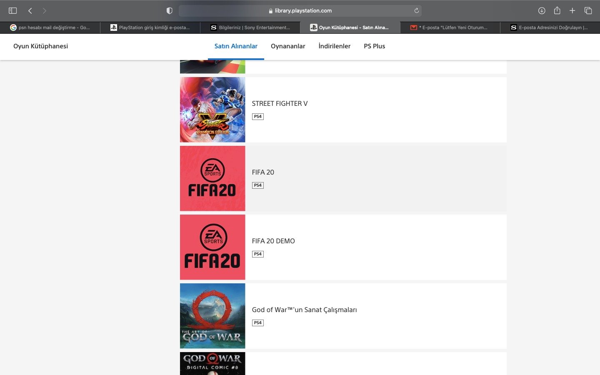
Task: Open the STREET FIGHTER V title
Action: pos(280,103)
